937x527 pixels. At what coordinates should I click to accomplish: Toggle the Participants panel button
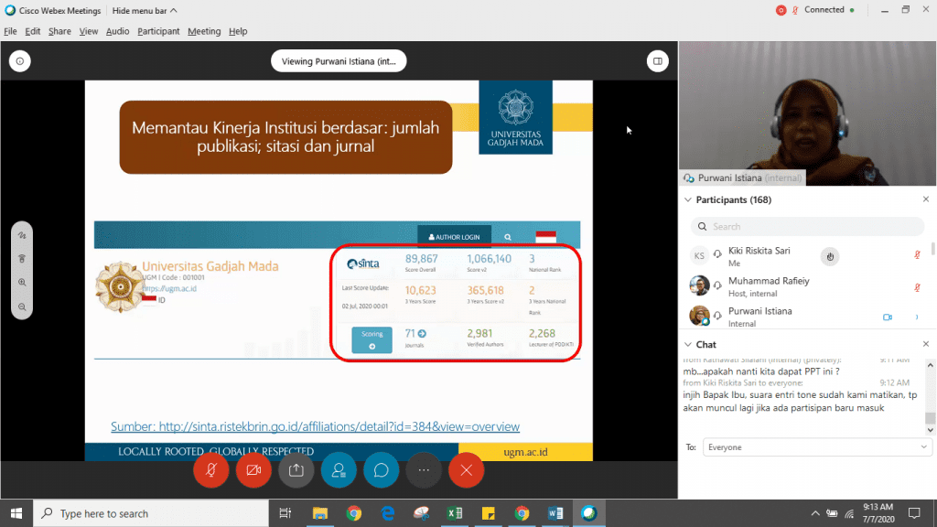tap(339, 470)
